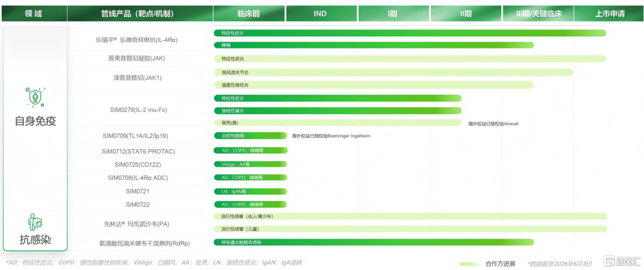
Task: Click the 抗感染 category icon
Action: pyautogui.click(x=35, y=222)
